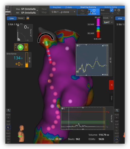Enable the Beat gating checkmark
Image resolution: width=130 pixels, height=149 pixels.
[112, 10]
